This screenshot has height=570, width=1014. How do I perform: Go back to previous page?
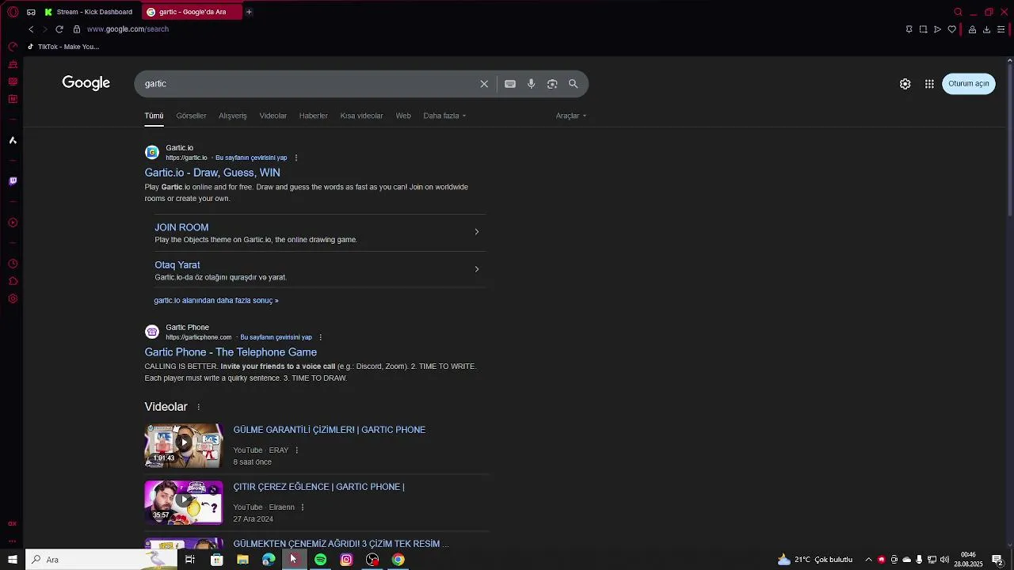click(x=31, y=29)
